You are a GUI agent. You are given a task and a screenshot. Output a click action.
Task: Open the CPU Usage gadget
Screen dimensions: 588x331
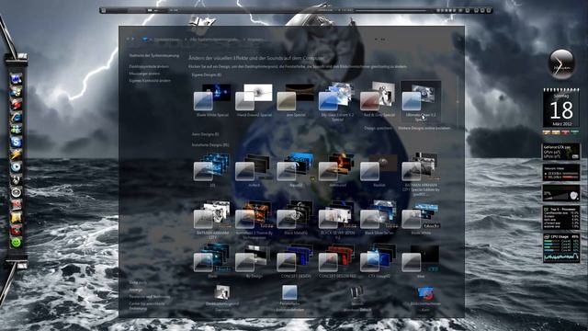[561, 248]
